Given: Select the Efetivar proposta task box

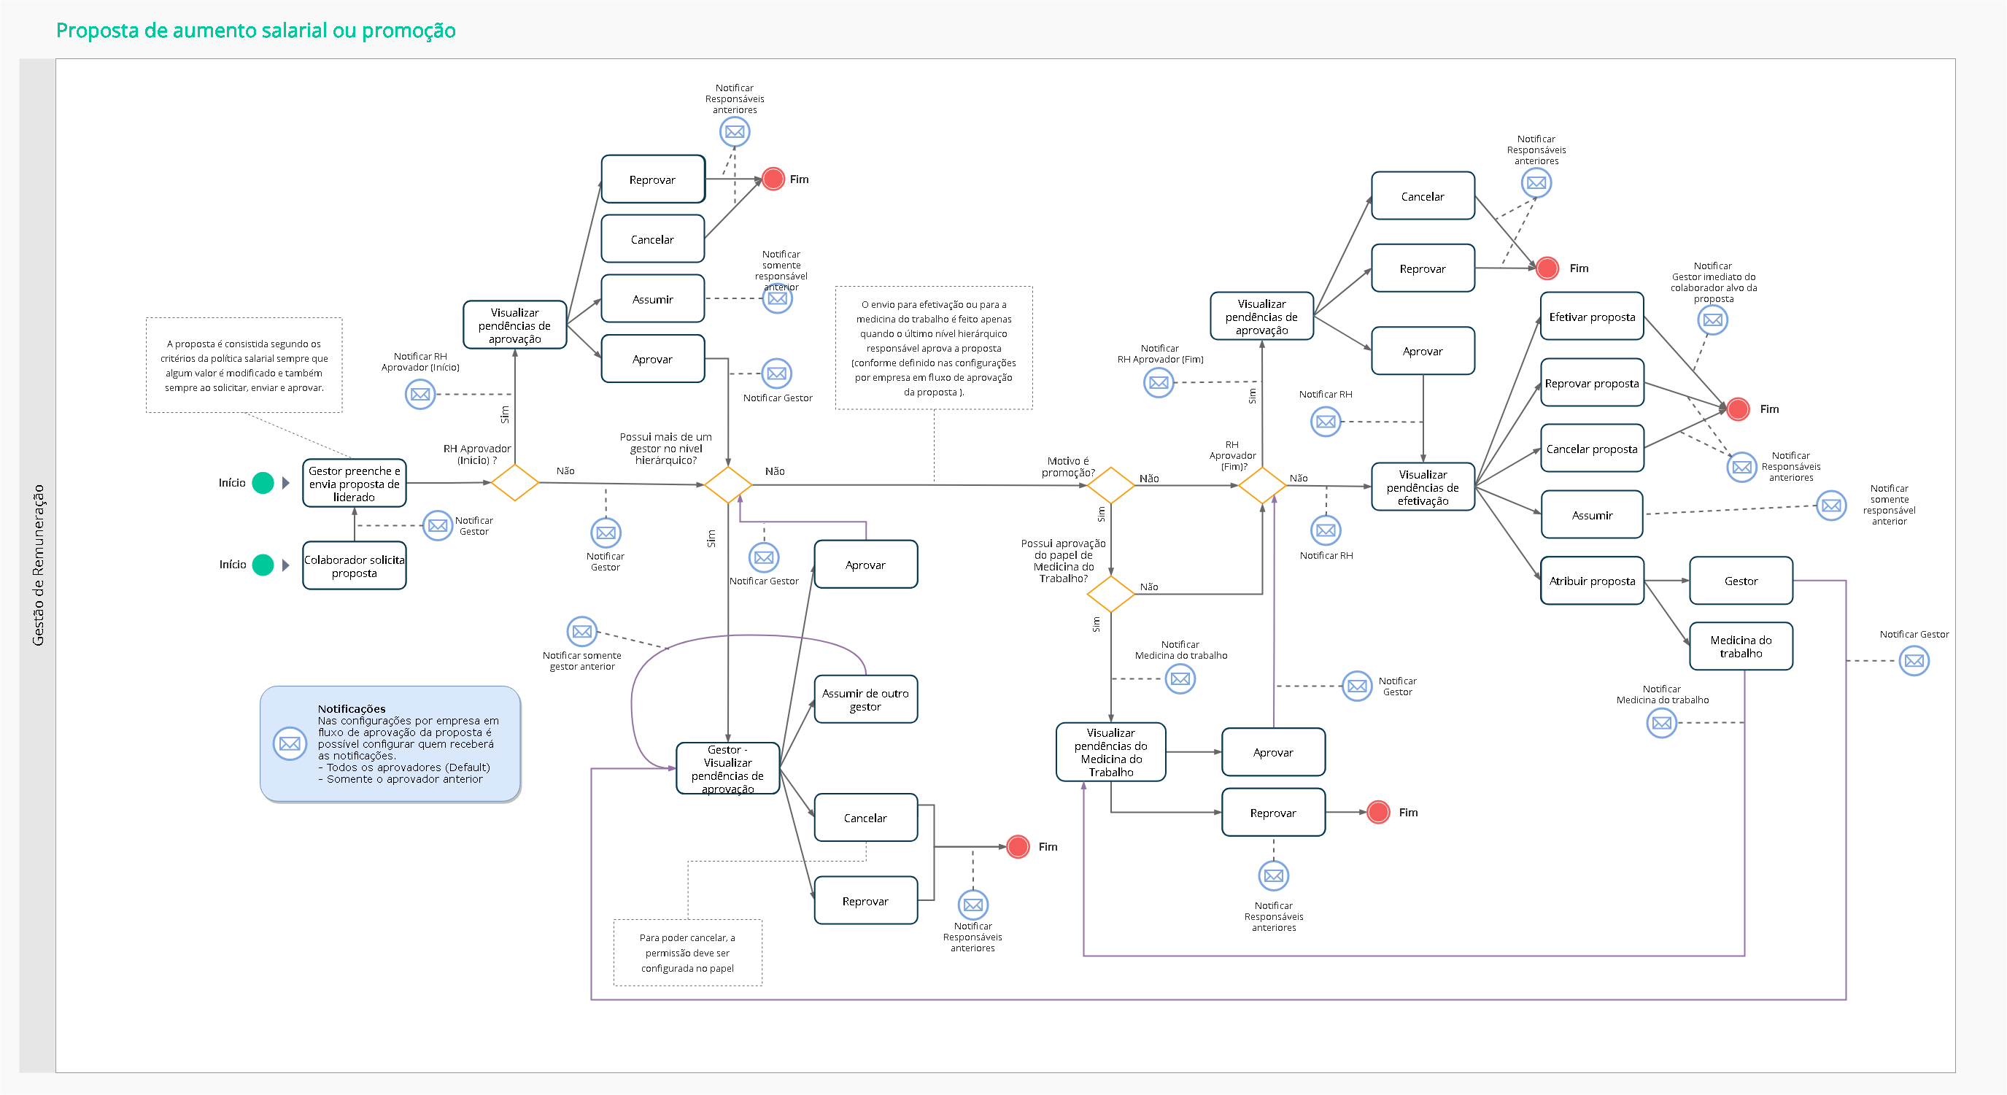Looking at the screenshot, I should pyautogui.click(x=1591, y=317).
